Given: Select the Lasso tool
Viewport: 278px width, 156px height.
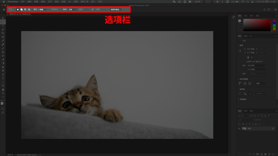Looking at the screenshot, I should coord(3,26).
